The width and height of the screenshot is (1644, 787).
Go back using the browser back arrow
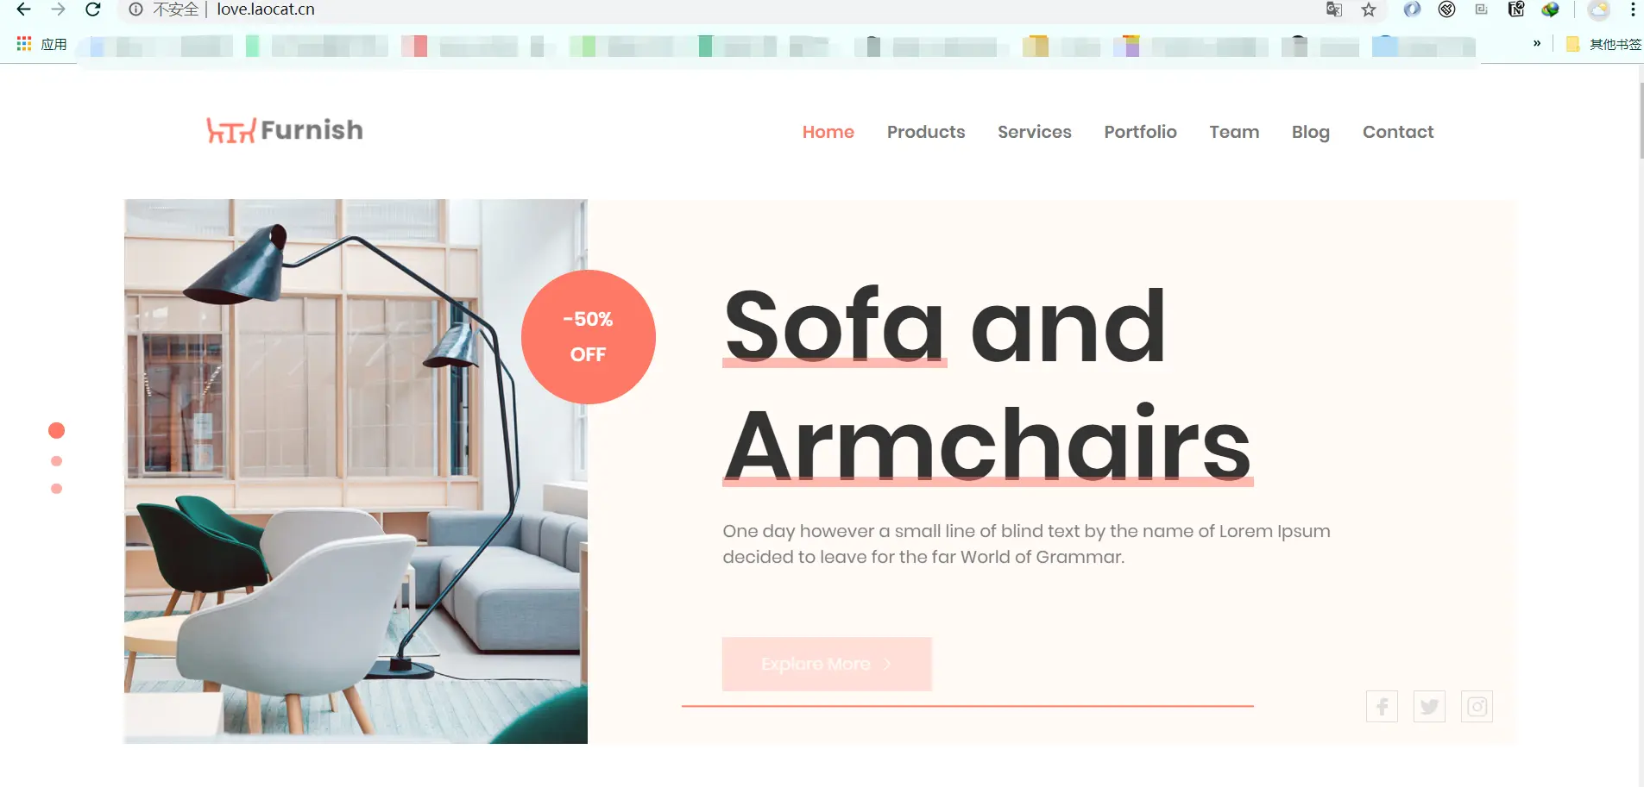(23, 9)
